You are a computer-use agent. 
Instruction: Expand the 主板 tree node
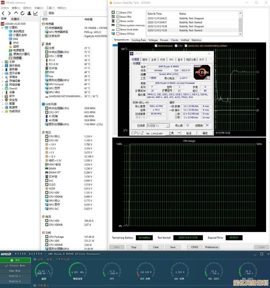pos(3,62)
